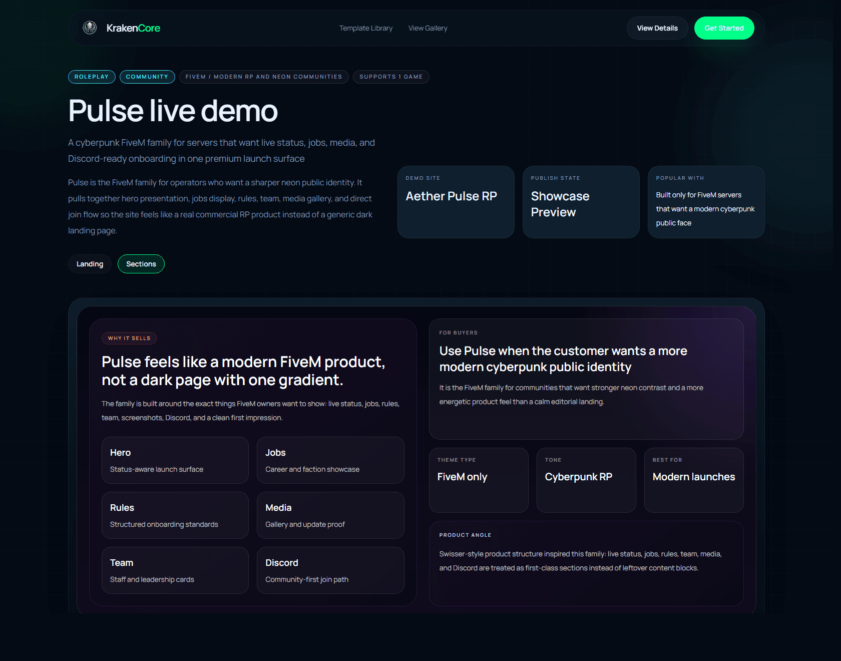
Task: Click the PRODUCT ANGLE label
Action: [x=465, y=535]
